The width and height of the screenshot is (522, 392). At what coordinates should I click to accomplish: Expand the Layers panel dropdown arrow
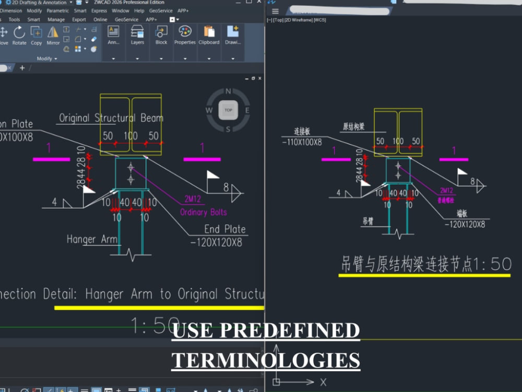137,59
